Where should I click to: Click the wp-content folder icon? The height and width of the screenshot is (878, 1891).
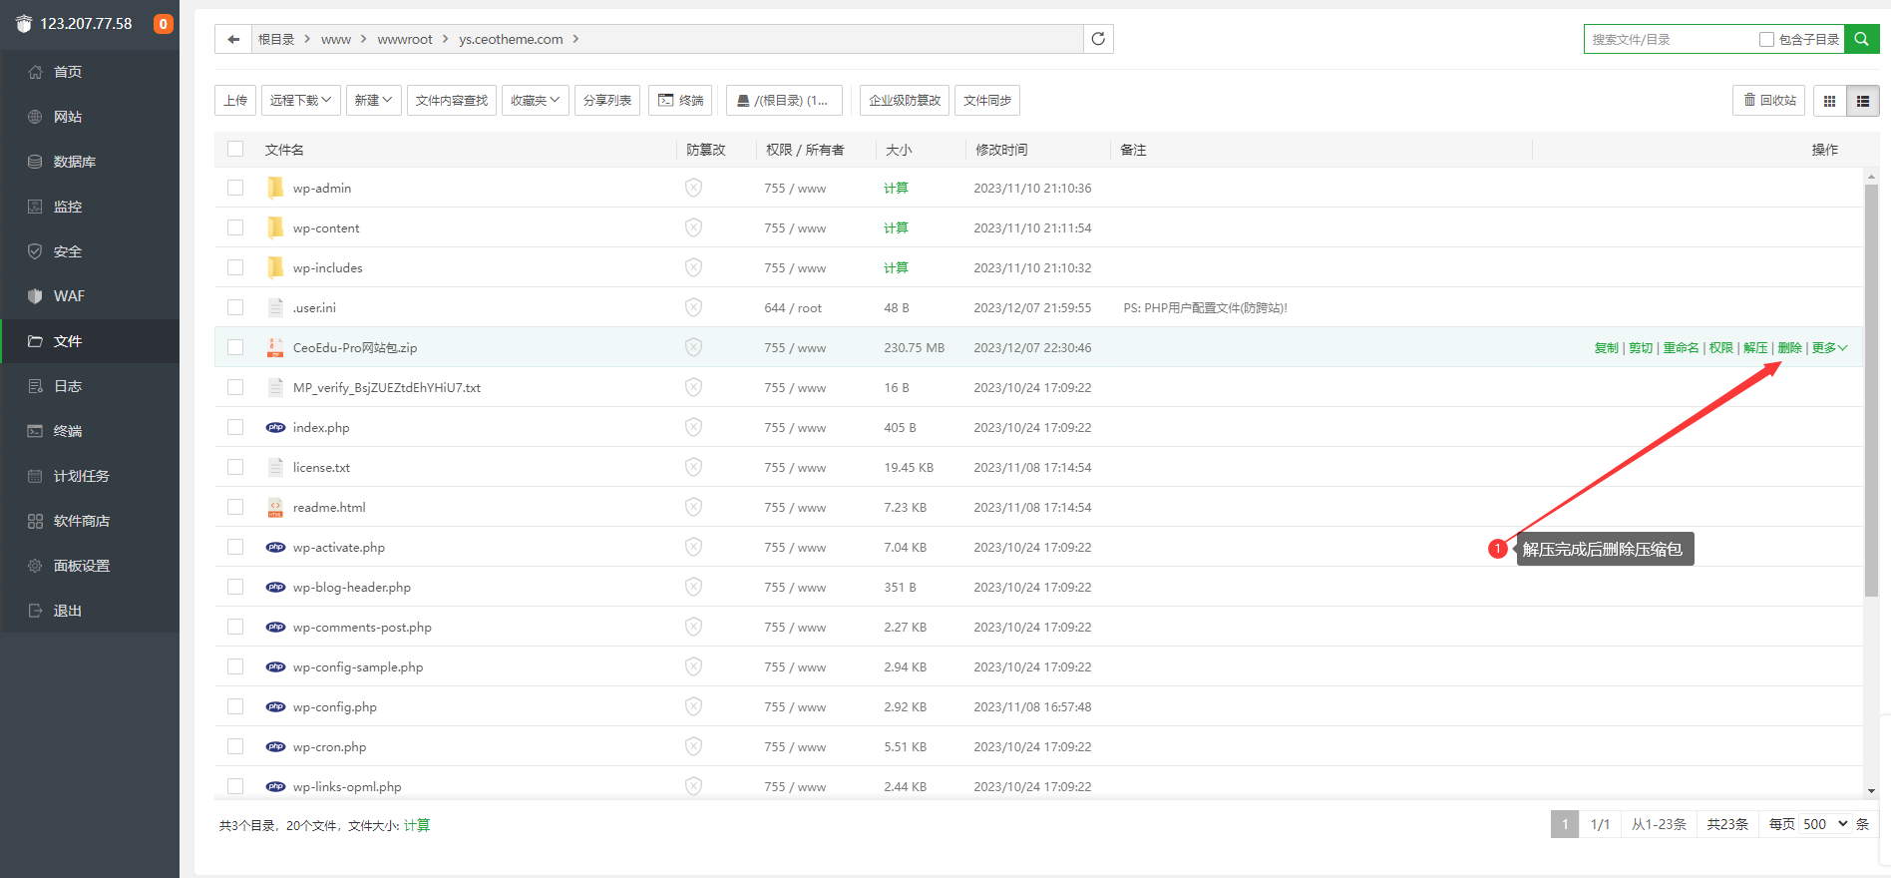click(x=275, y=227)
